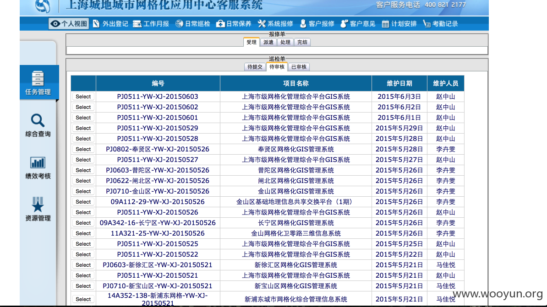Open 客户意见 in the toolbar
Screen dimensions: 547x307
pos(358,24)
